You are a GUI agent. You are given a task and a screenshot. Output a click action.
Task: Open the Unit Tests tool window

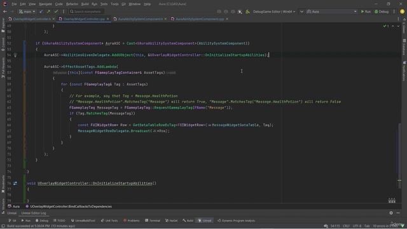pyautogui.click(x=109, y=221)
